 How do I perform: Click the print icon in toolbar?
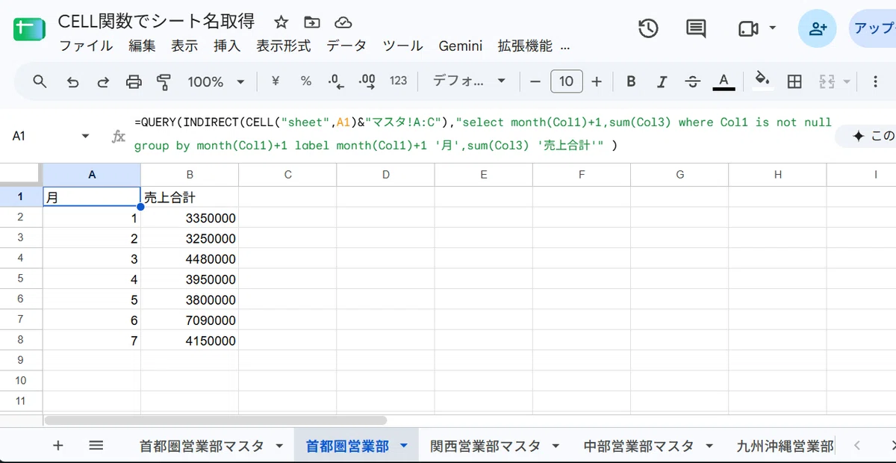pyautogui.click(x=134, y=82)
